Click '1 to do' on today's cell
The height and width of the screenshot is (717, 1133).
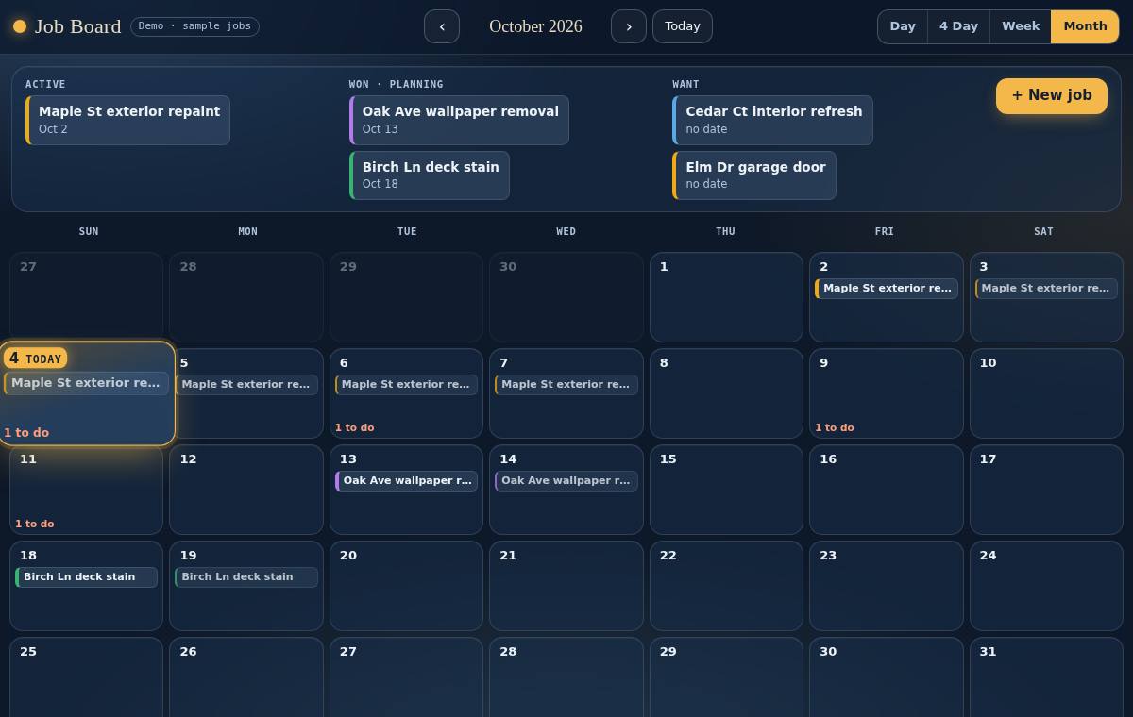26,433
